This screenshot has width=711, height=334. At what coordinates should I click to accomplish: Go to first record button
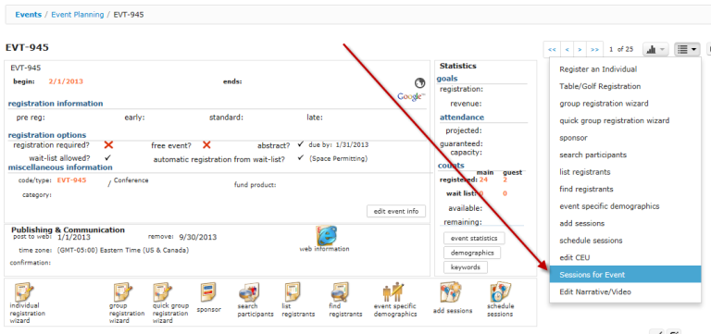tap(552, 49)
